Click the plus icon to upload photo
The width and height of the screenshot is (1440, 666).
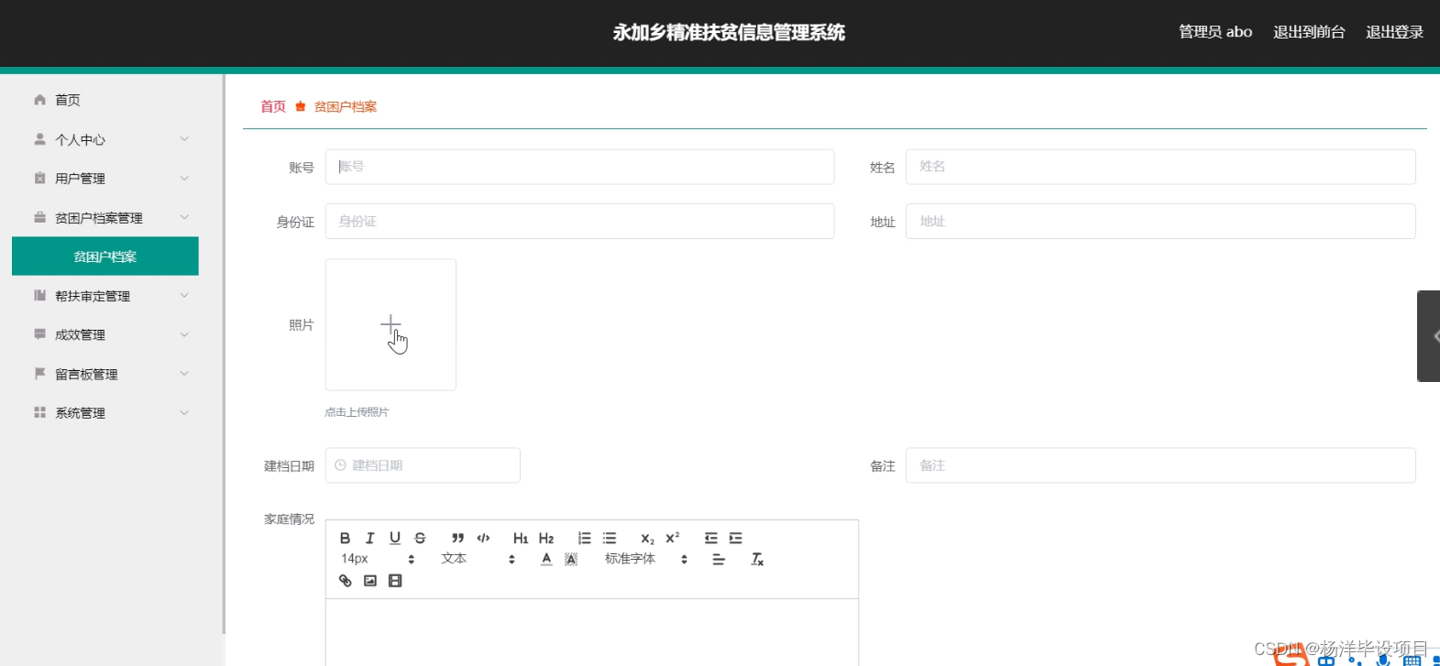pos(390,324)
